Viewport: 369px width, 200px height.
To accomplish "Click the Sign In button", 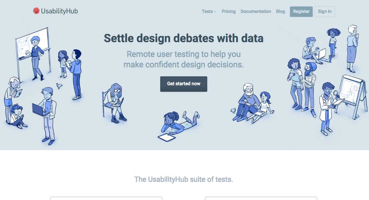I will tap(325, 11).
